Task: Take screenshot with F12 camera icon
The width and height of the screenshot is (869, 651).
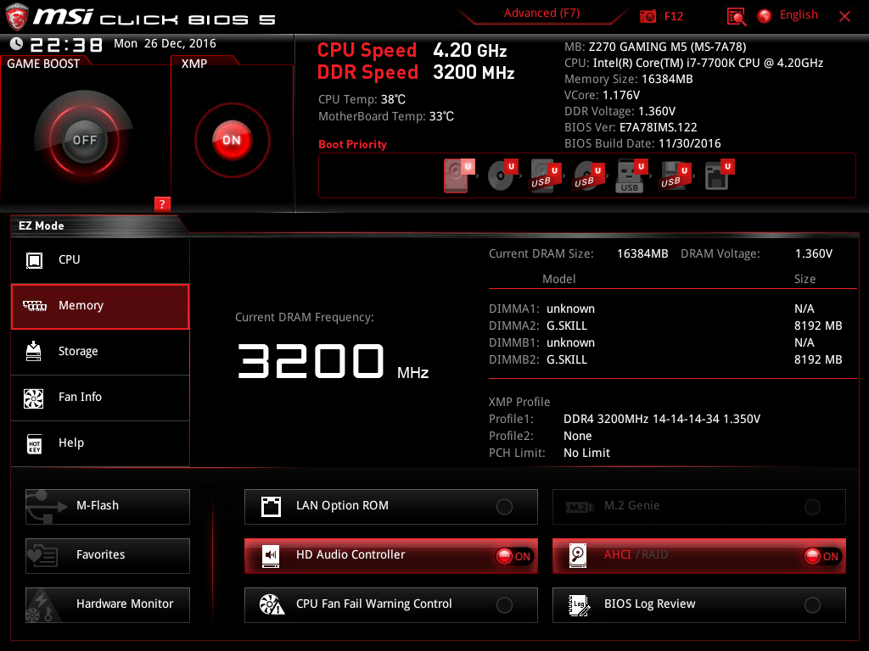Action: point(648,16)
